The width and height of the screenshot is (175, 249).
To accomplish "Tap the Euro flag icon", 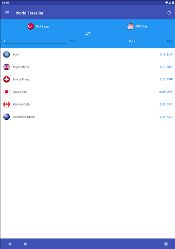I will [6, 54].
